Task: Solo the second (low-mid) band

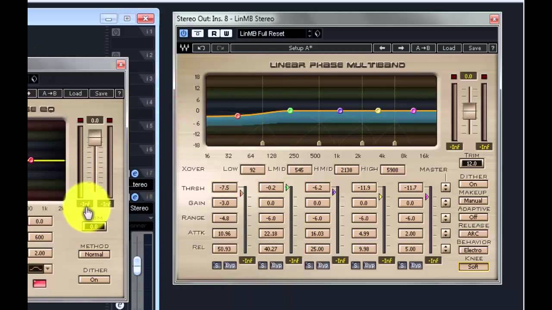Action: tap(263, 265)
